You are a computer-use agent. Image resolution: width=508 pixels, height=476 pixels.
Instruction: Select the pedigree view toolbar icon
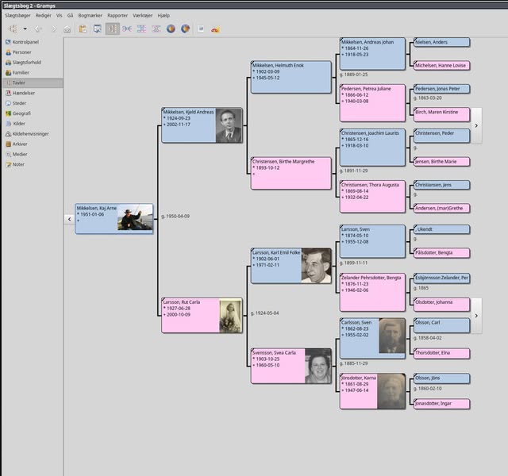[113, 29]
